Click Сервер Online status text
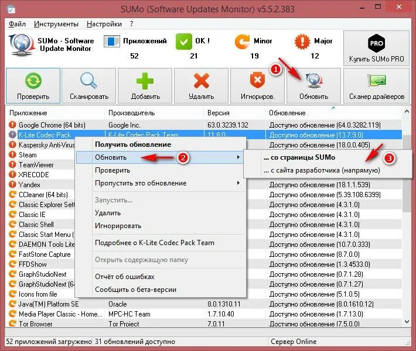 click(x=294, y=342)
